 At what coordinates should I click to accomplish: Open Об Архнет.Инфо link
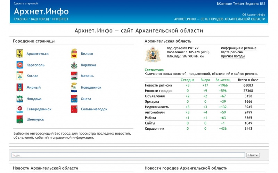(x=254, y=15)
